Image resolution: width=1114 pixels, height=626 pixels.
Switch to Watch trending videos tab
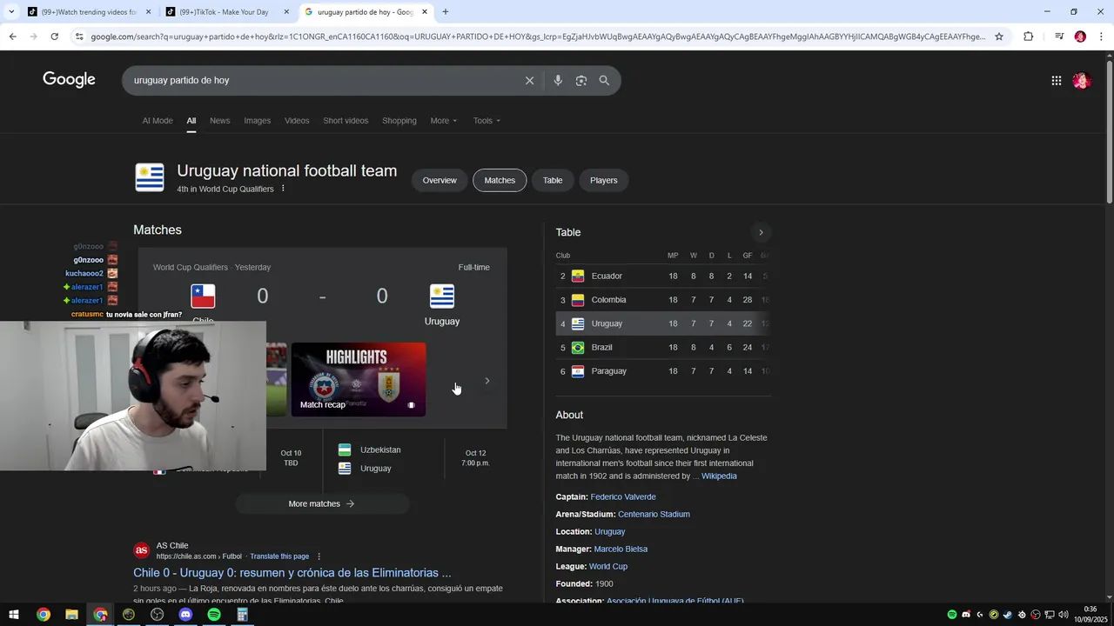click(89, 12)
